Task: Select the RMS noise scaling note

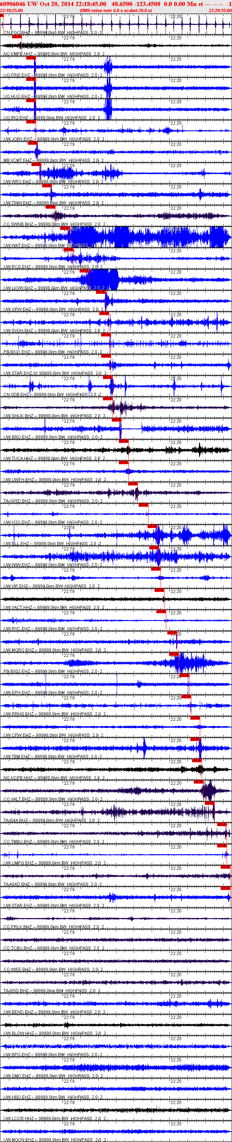Action: 116,11
